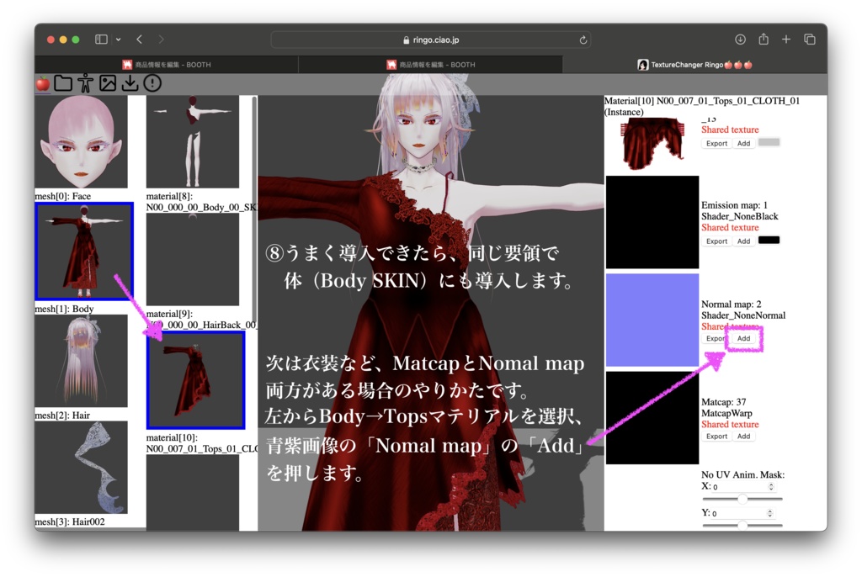The height and width of the screenshot is (577, 862).
Task: Open Safari tab overview icon
Action: tap(809, 39)
